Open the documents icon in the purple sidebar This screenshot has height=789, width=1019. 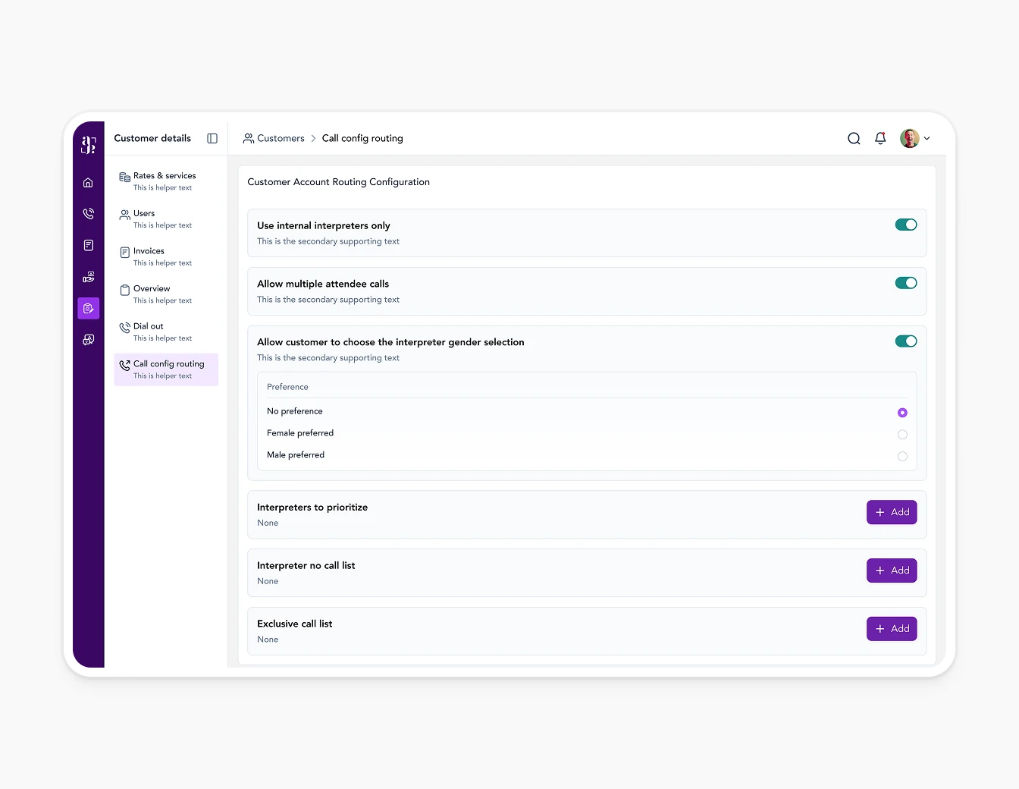tap(88, 245)
